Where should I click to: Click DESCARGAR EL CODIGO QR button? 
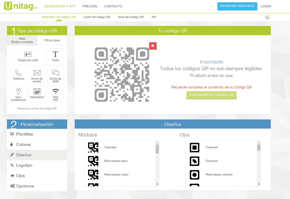click(x=211, y=95)
